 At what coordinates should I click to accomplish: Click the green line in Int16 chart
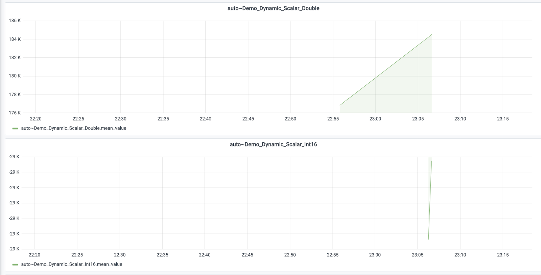430,200
